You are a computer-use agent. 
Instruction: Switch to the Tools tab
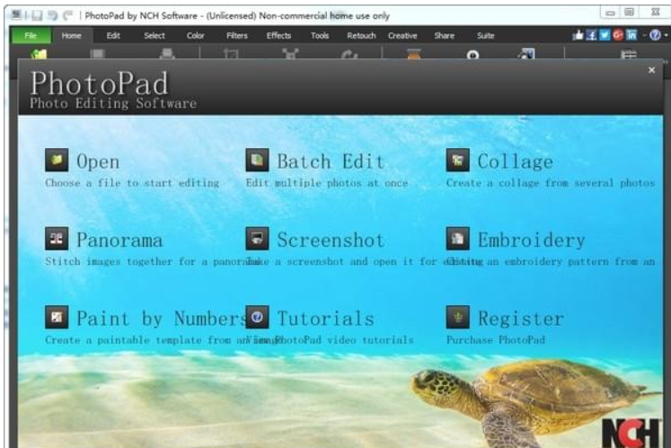tap(320, 36)
